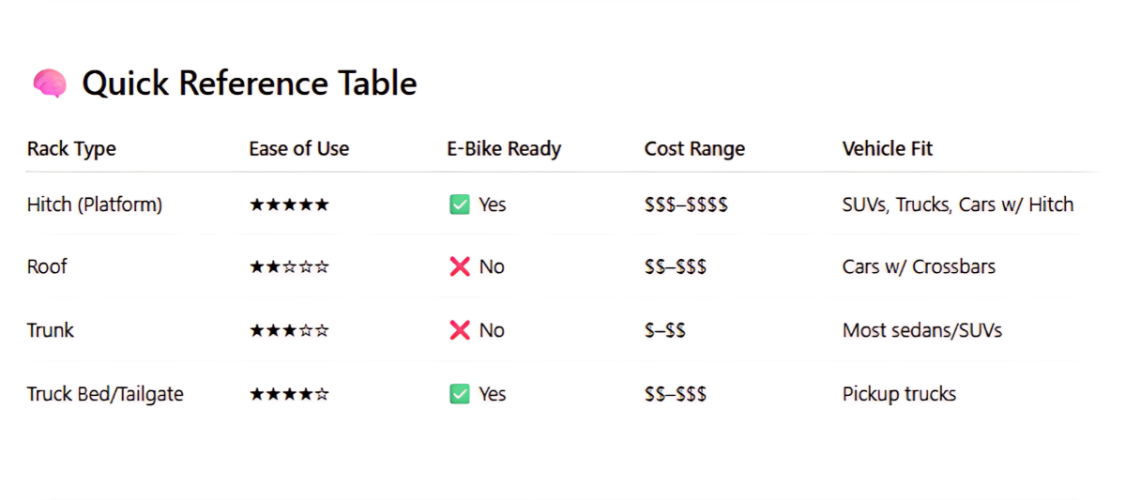Screen dimensions: 1126x500
Task: Click the Cost Range column header
Action: tap(694, 148)
